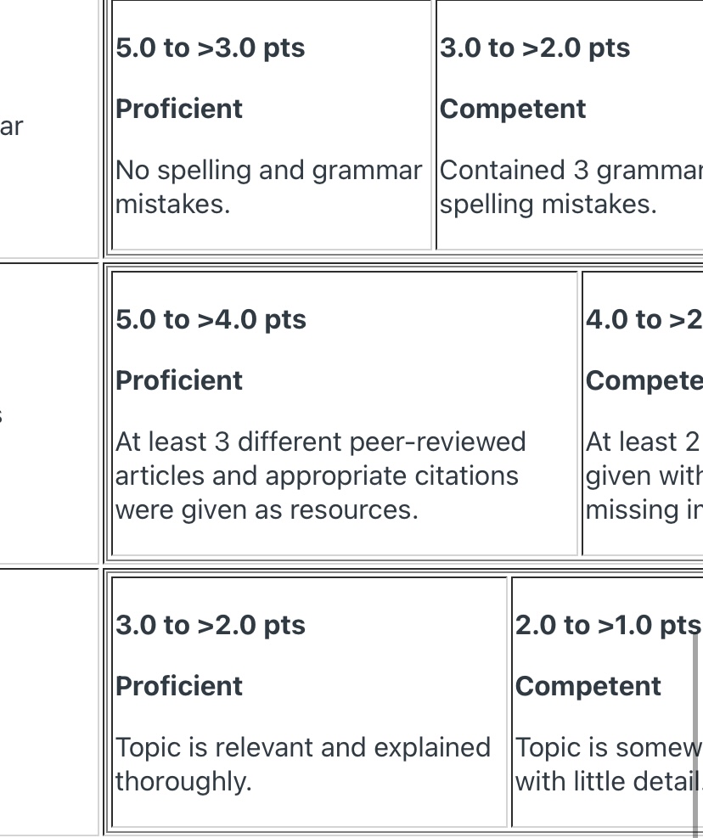
Task: Click "3.0 to >2.0 pts" heading above topic Proficient
Action: (x=211, y=625)
